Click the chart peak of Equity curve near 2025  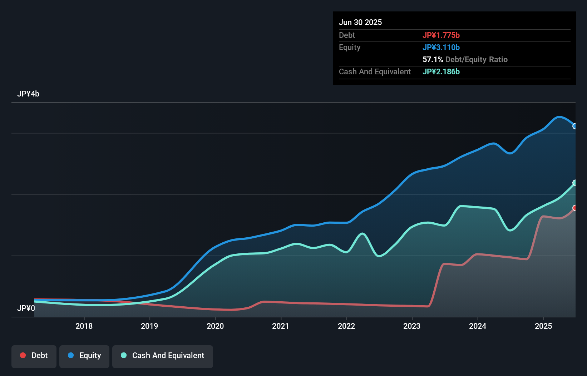pyautogui.click(x=559, y=117)
